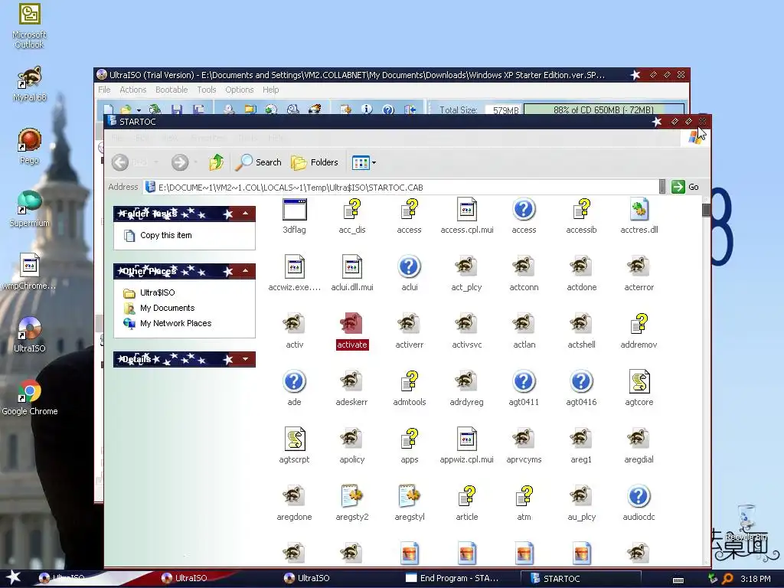Click the Forward navigation arrow
The height and width of the screenshot is (588, 784).
click(180, 162)
